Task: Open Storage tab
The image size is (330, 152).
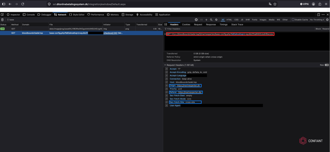Action: (127, 15)
